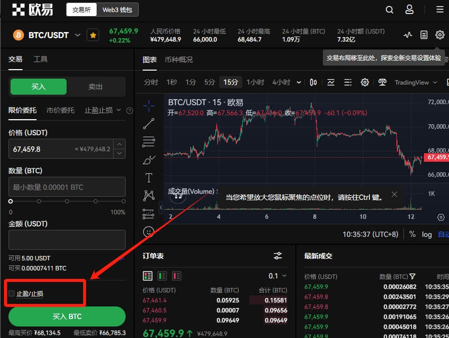Screen dimensions: 449x338
Task: Open chart settings gear in chart toolbar
Action: [364, 83]
